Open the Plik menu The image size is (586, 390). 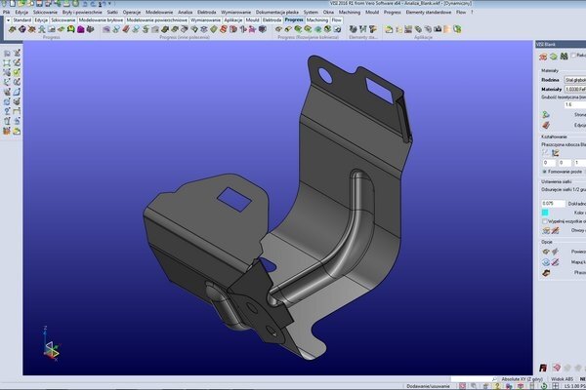click(6, 13)
